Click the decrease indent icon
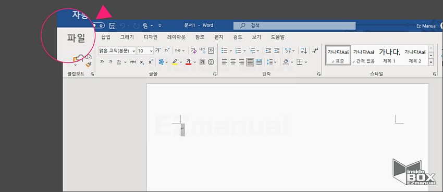This screenshot has width=443, height=192. pos(268,50)
